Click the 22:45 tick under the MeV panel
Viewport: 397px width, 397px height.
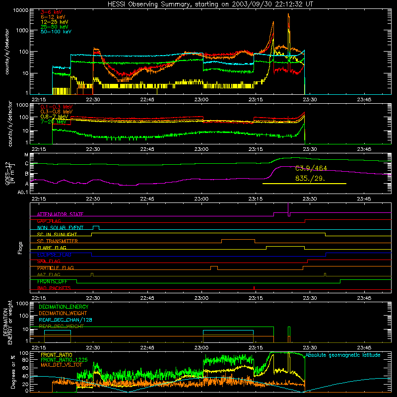tap(147, 149)
